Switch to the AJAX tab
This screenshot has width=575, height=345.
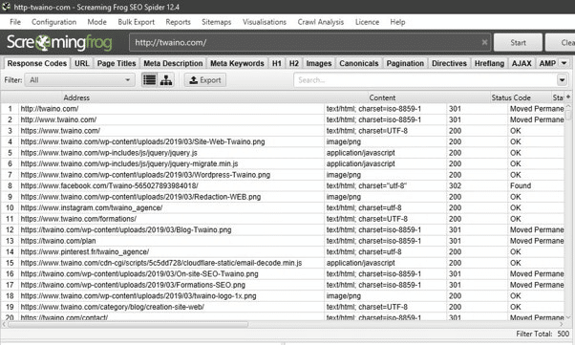522,63
